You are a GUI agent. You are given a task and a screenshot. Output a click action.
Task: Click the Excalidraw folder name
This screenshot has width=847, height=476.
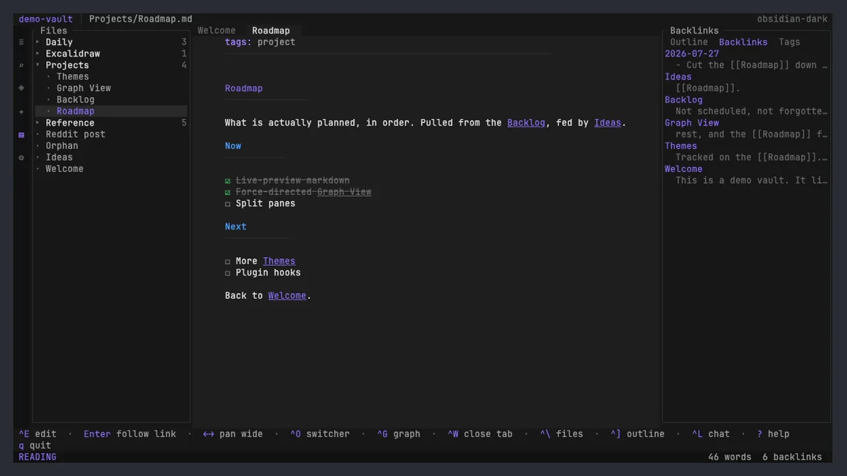pyautogui.click(x=73, y=54)
